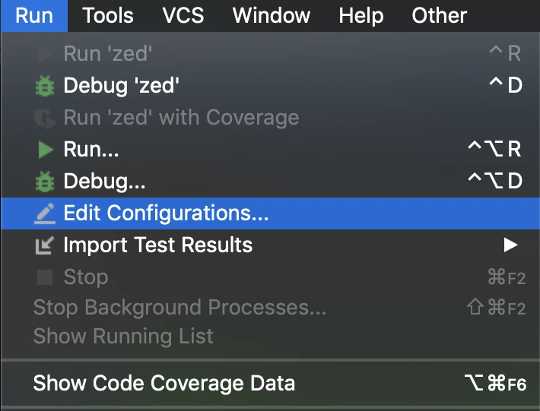The image size is (540, 411).
Task: Choose Edit Configurations... from the menu
Action: (x=166, y=214)
